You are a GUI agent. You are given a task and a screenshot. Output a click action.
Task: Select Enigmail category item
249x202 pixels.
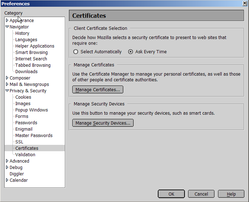(24, 129)
